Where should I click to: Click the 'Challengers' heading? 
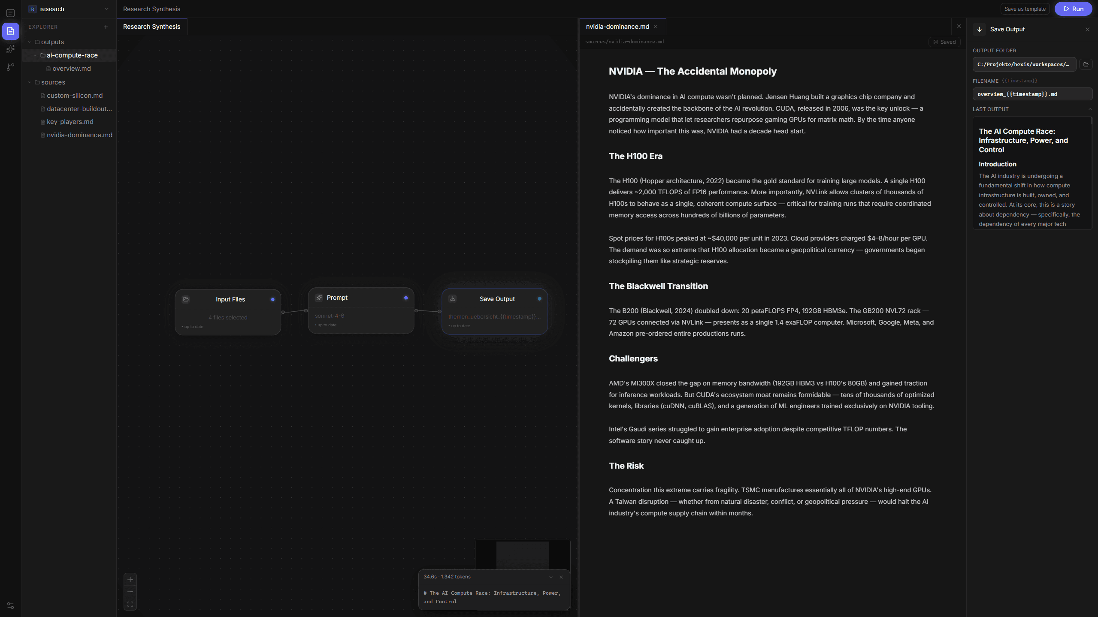pos(633,358)
